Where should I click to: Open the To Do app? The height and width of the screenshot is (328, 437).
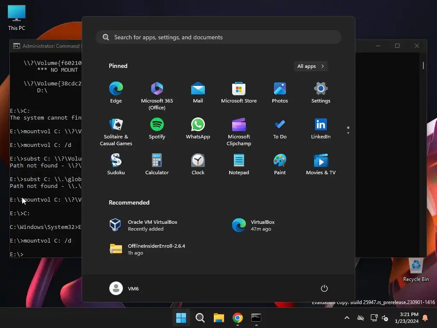[280, 128]
